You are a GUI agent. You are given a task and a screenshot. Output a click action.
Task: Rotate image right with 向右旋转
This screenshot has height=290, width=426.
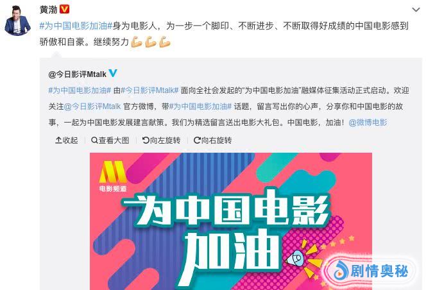point(212,141)
